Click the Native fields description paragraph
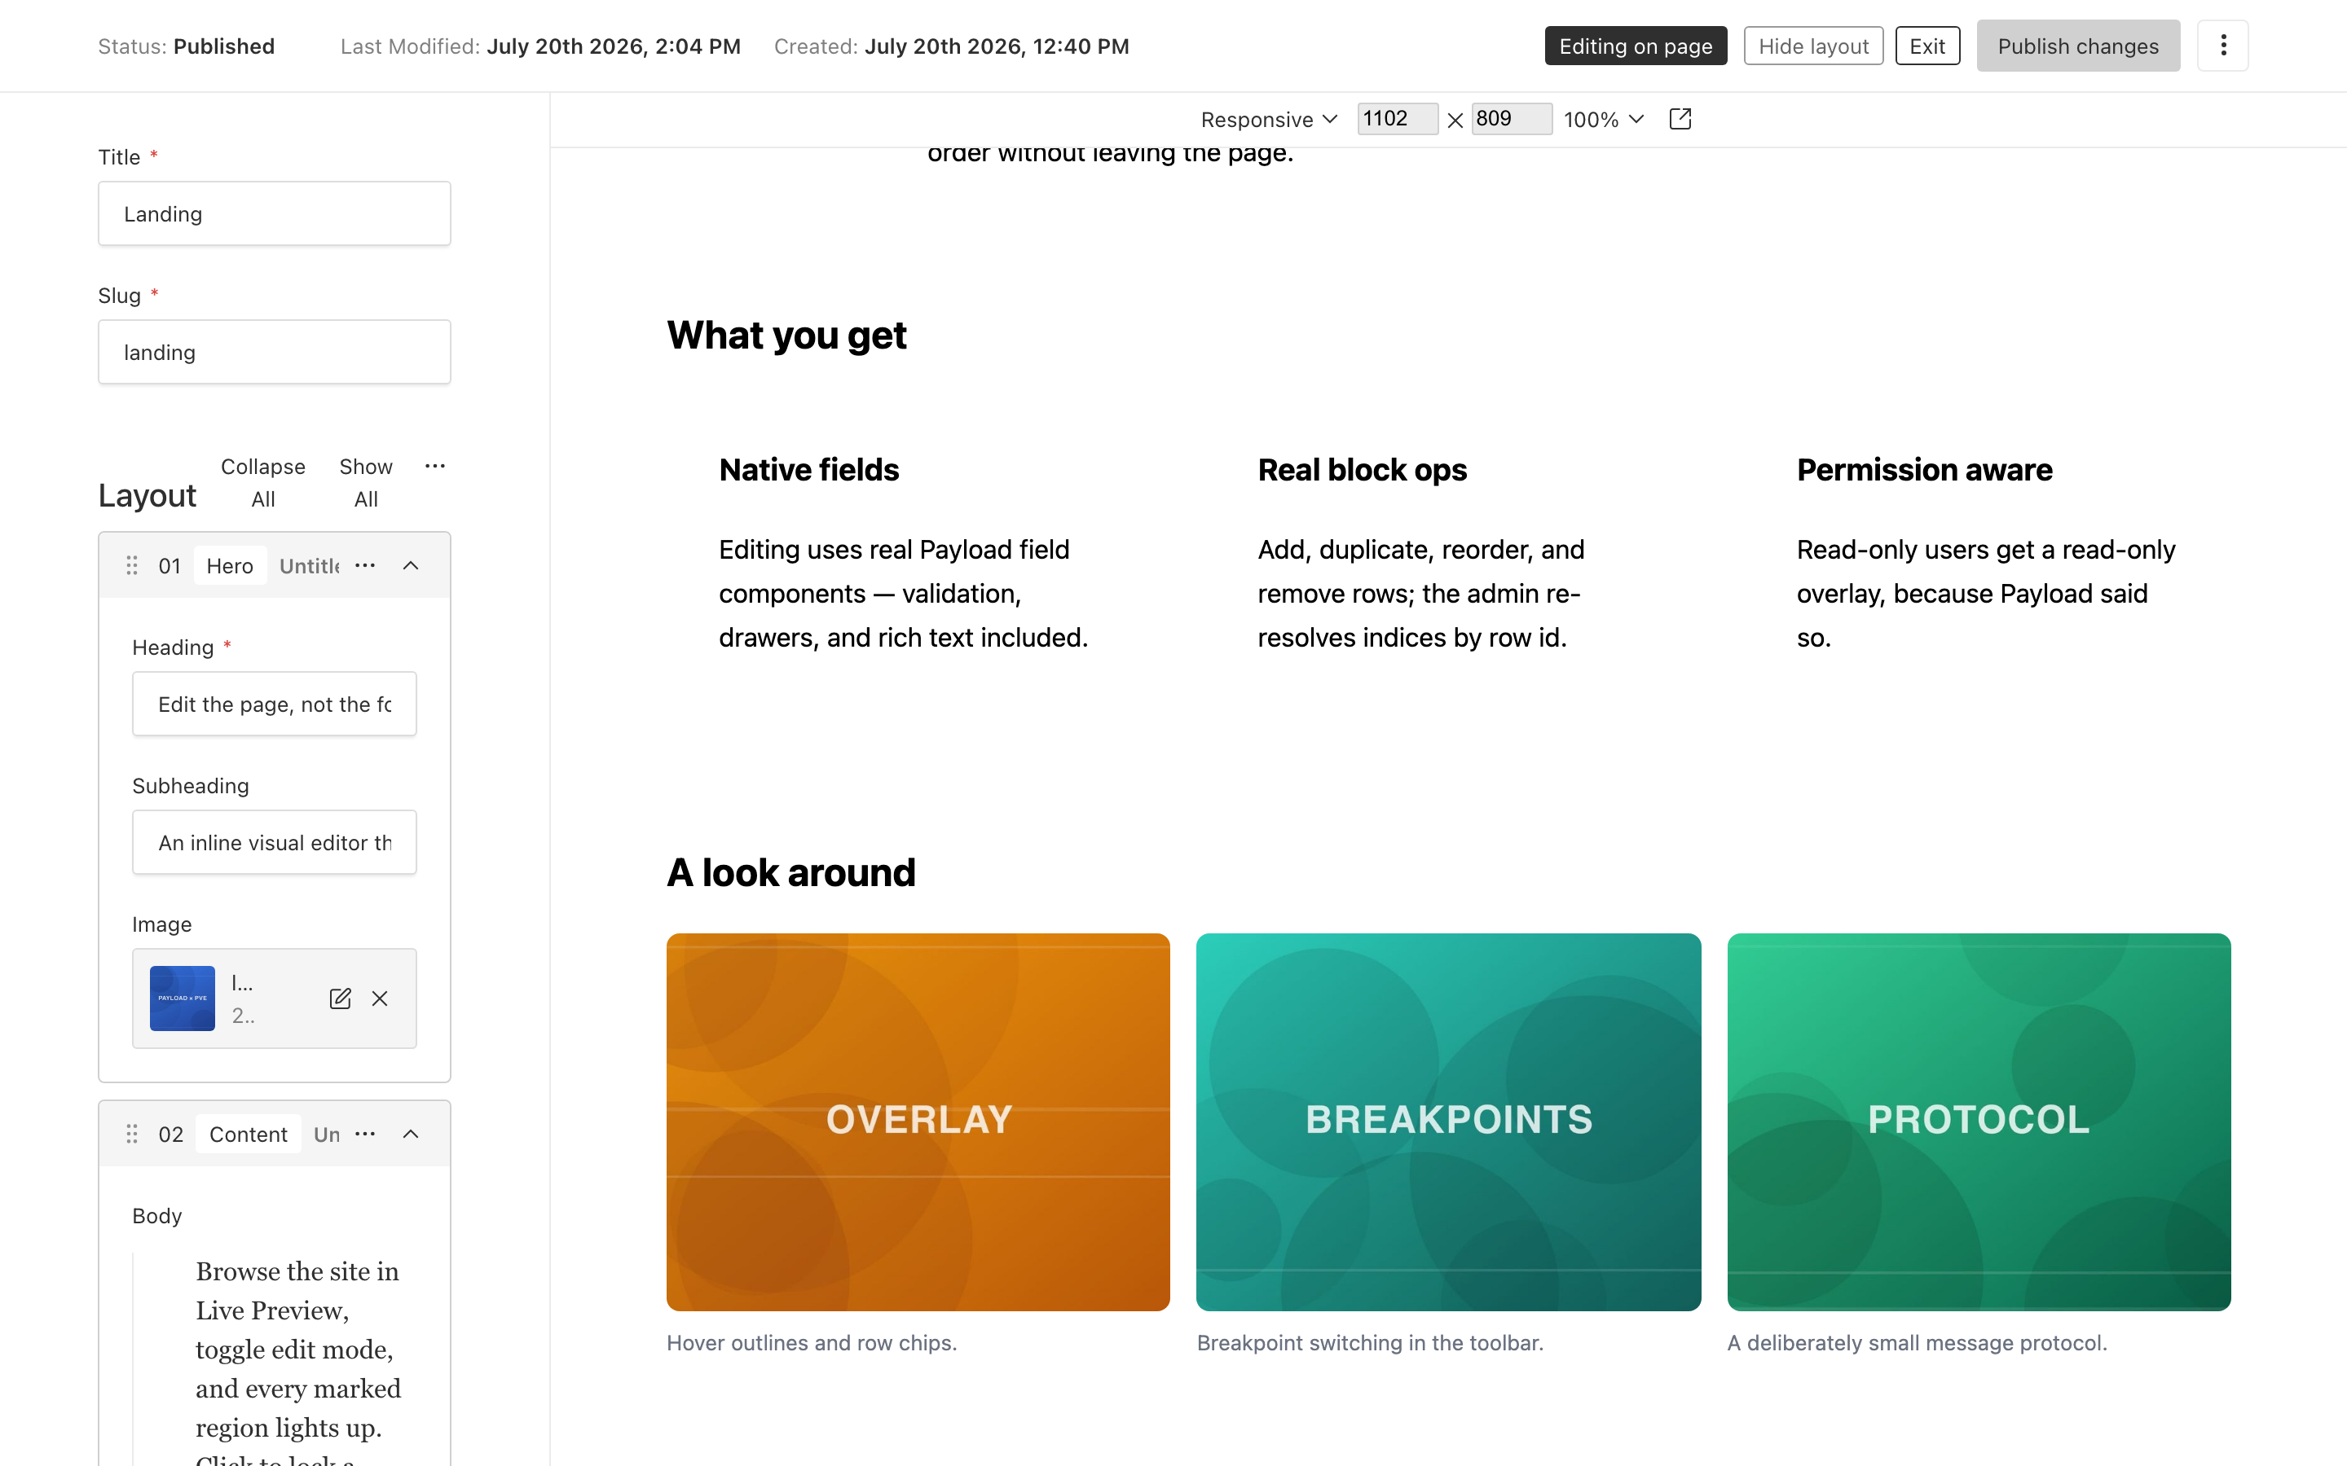 pyautogui.click(x=904, y=594)
